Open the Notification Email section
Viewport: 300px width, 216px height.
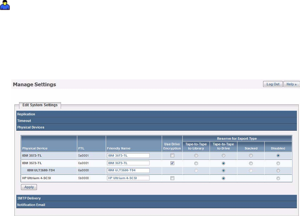(x=156, y=205)
